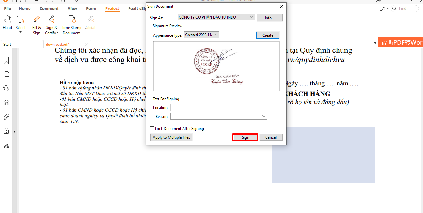Open the Attachments panel
423x213 pixels.
click(6, 117)
